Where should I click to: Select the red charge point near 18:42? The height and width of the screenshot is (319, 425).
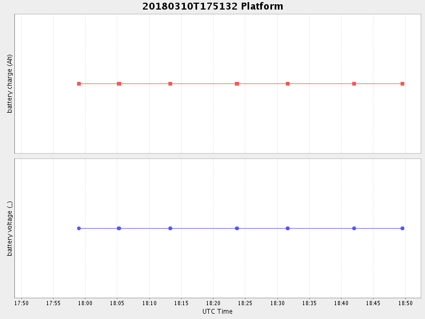point(354,84)
